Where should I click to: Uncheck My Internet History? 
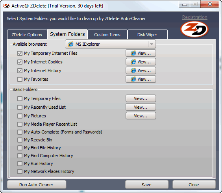[20, 71]
